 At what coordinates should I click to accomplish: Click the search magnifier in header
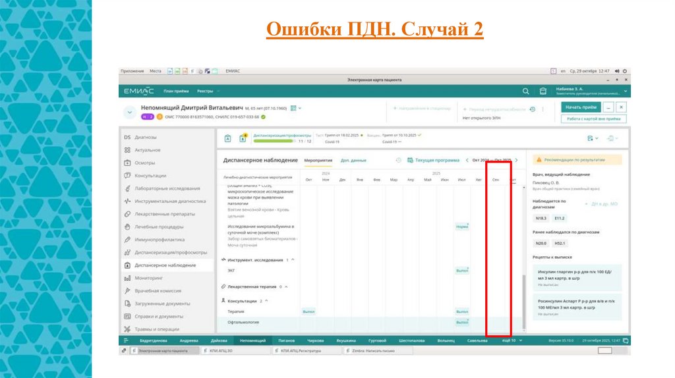525,91
